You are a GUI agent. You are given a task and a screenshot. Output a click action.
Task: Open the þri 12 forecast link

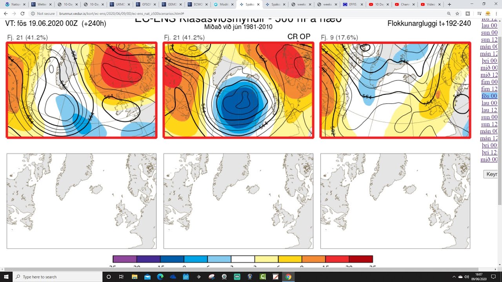(x=489, y=152)
